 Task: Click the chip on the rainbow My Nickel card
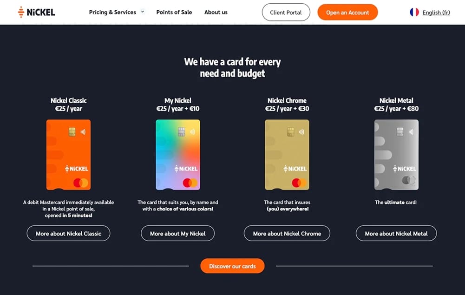tap(182, 131)
